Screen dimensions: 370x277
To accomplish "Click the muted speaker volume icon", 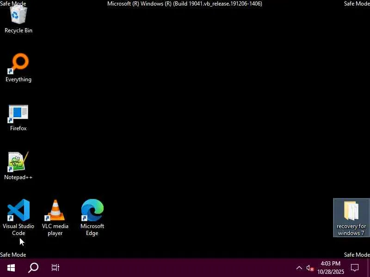I will pyautogui.click(x=310, y=268).
